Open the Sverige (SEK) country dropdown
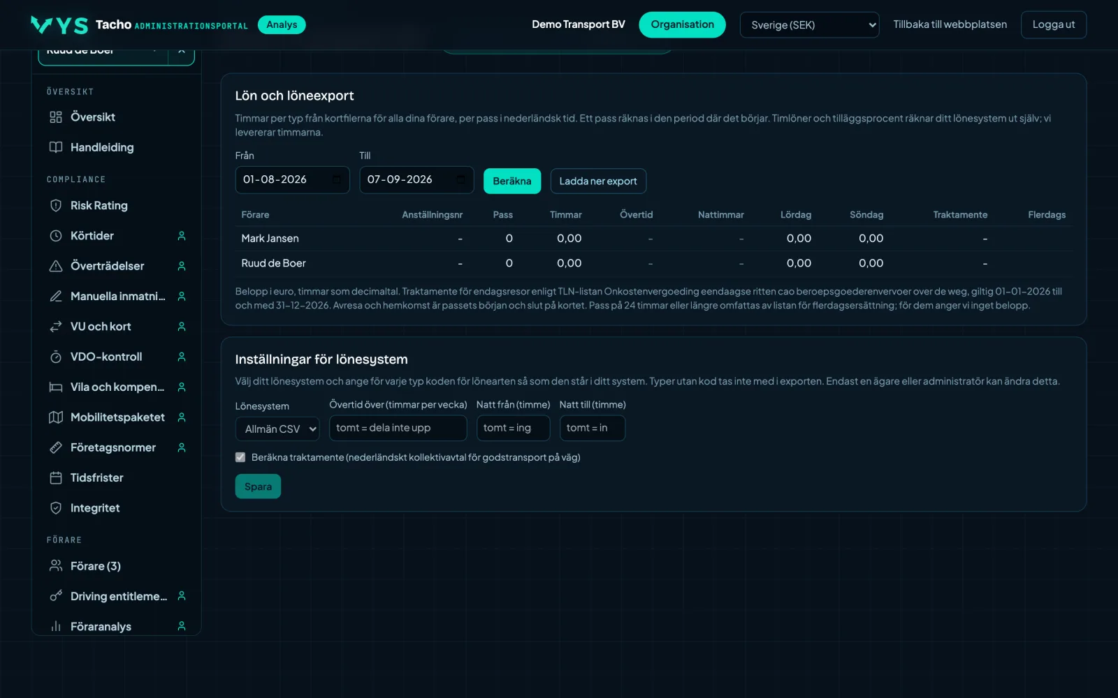The height and width of the screenshot is (698, 1118). point(809,25)
